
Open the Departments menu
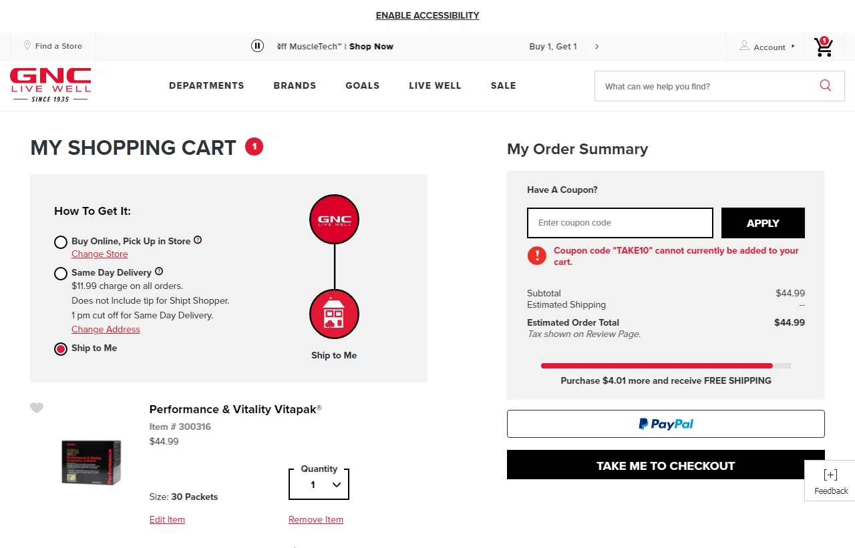(206, 85)
